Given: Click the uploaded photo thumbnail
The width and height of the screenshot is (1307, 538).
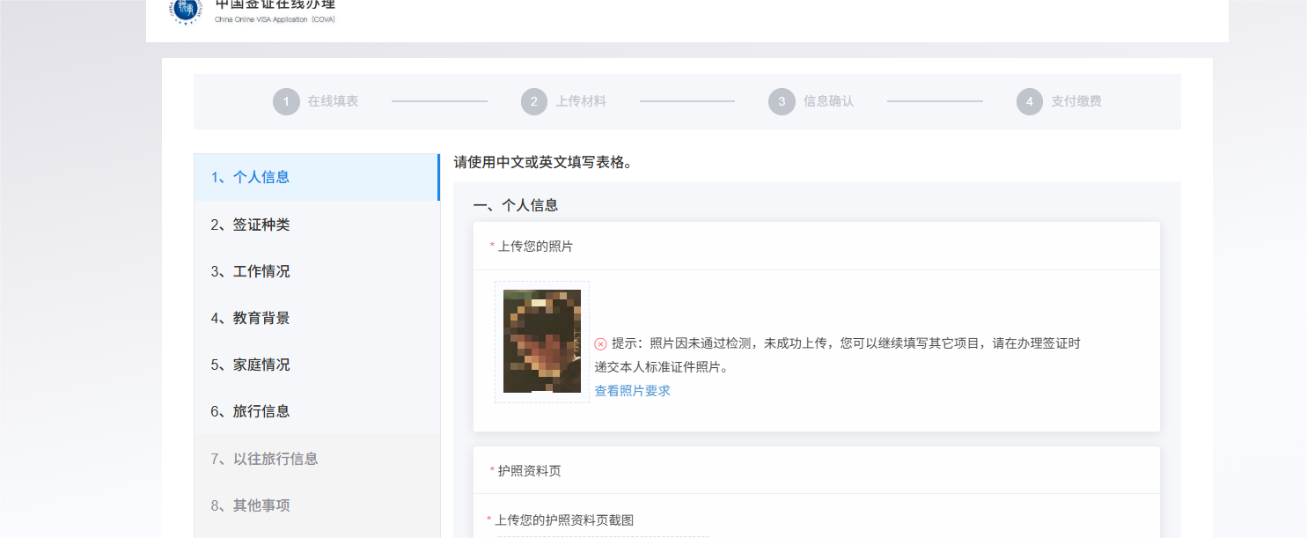Looking at the screenshot, I should point(541,342).
